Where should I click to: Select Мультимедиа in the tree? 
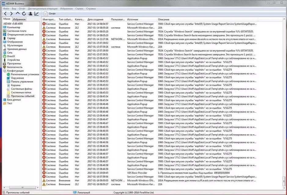pos(15,45)
